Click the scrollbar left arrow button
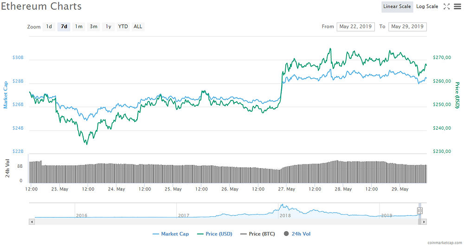Screen dimensions: 464x246 click(32, 221)
